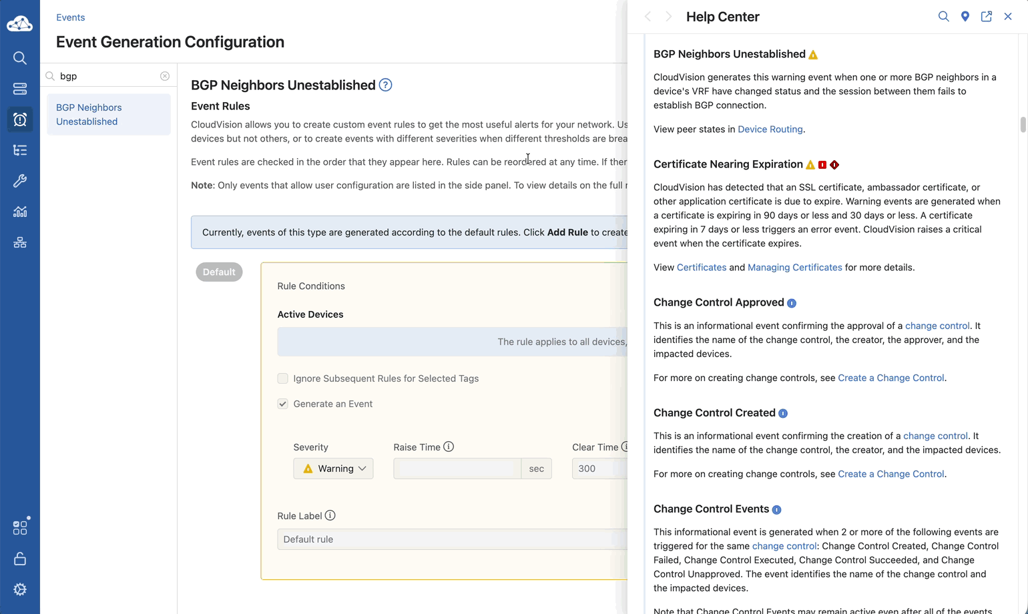Click the critical diamond icon beside Certificate Nearing Expiration

point(834,165)
